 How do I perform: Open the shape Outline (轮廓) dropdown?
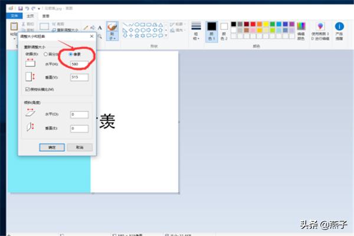tap(178, 24)
